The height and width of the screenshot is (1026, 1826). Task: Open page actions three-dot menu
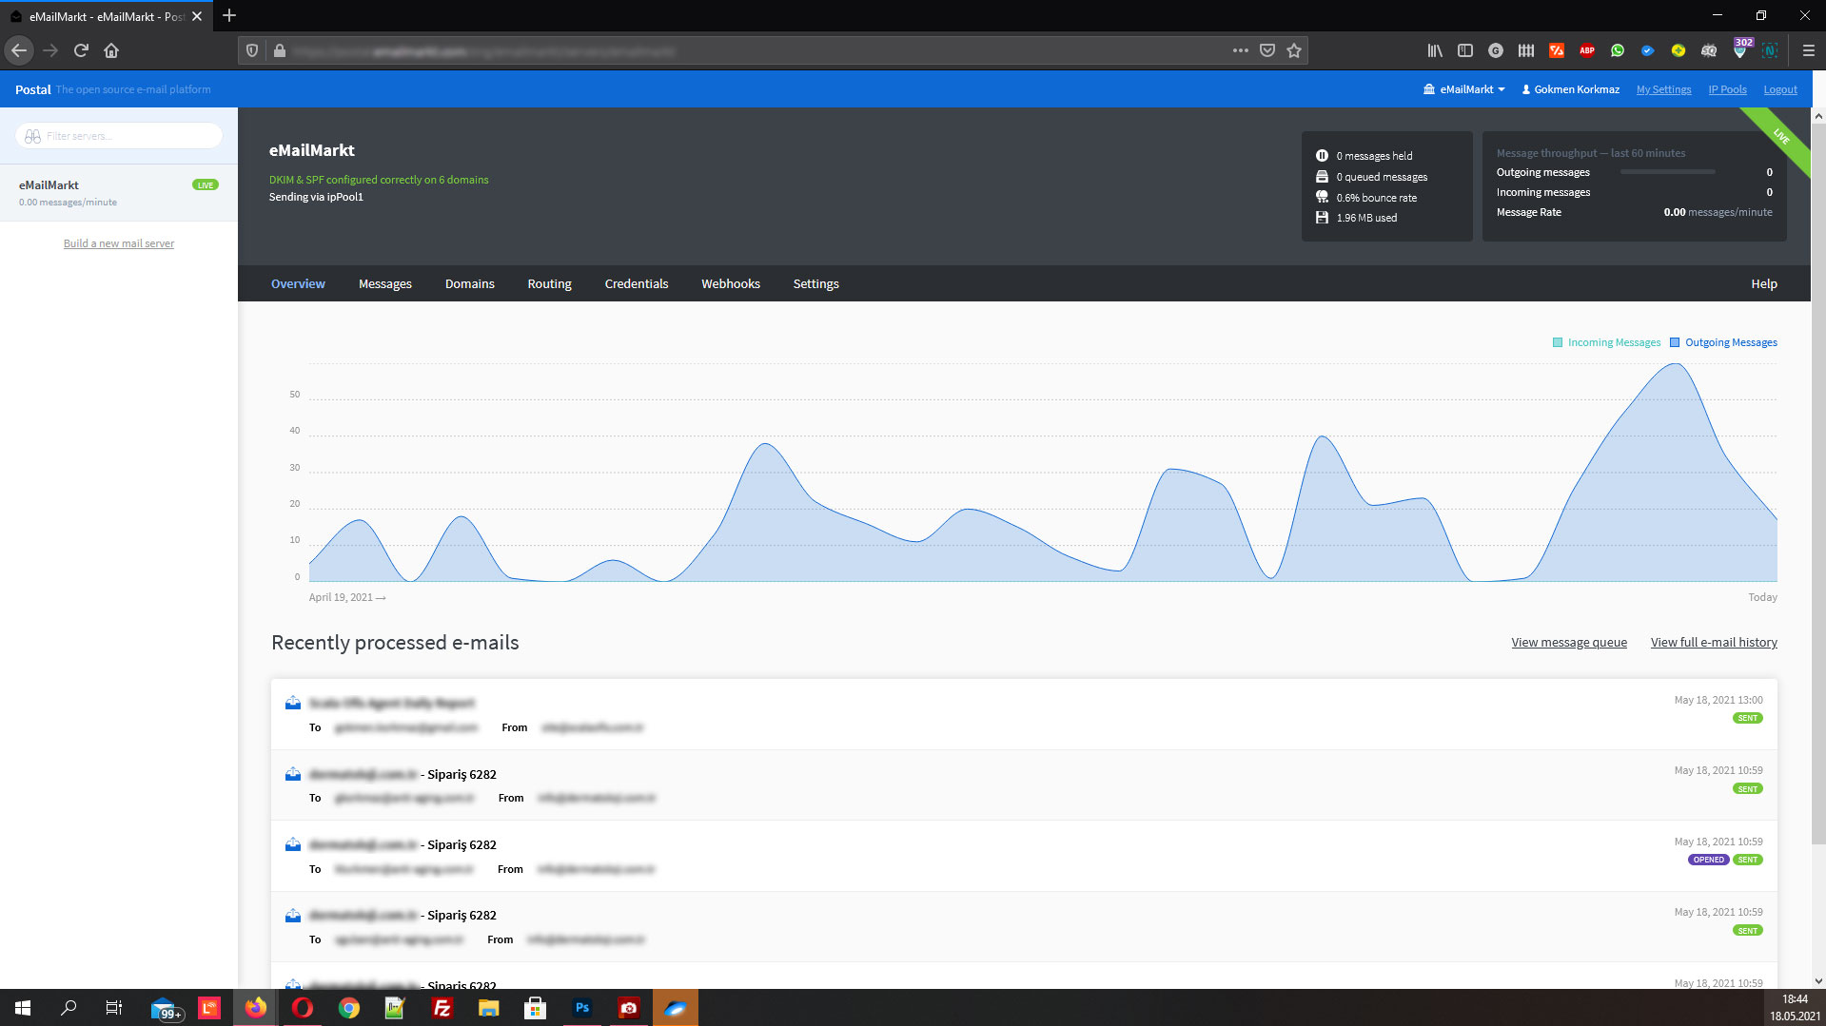pyautogui.click(x=1240, y=50)
